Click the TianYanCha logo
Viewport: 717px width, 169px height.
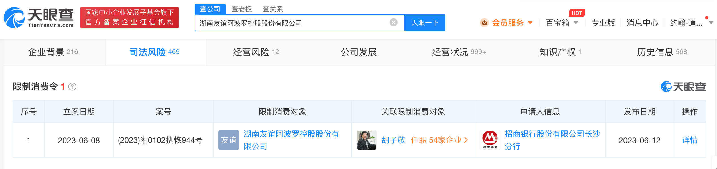39,18
